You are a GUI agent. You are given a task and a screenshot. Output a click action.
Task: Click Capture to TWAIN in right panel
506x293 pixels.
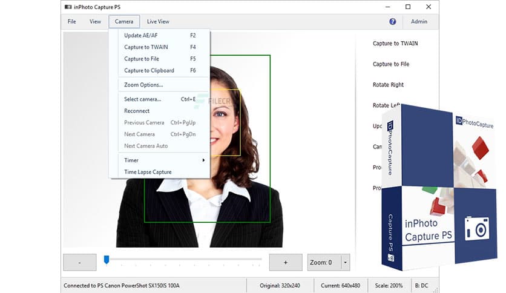click(395, 44)
